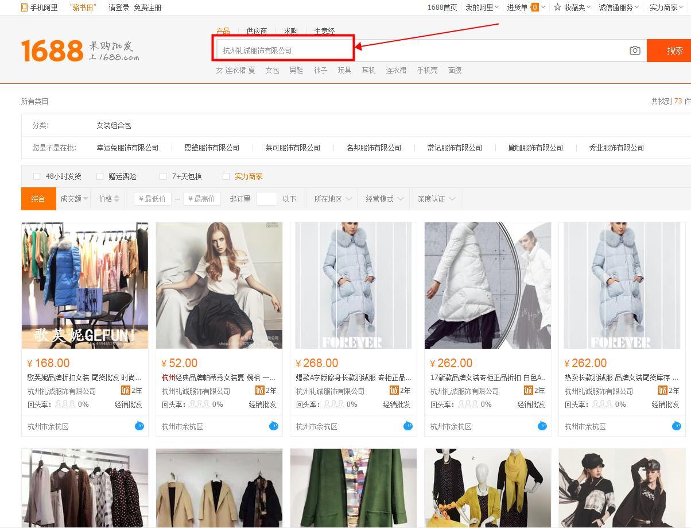Click the camera image-search icon
Viewport: 691px width, 528px height.
click(635, 51)
